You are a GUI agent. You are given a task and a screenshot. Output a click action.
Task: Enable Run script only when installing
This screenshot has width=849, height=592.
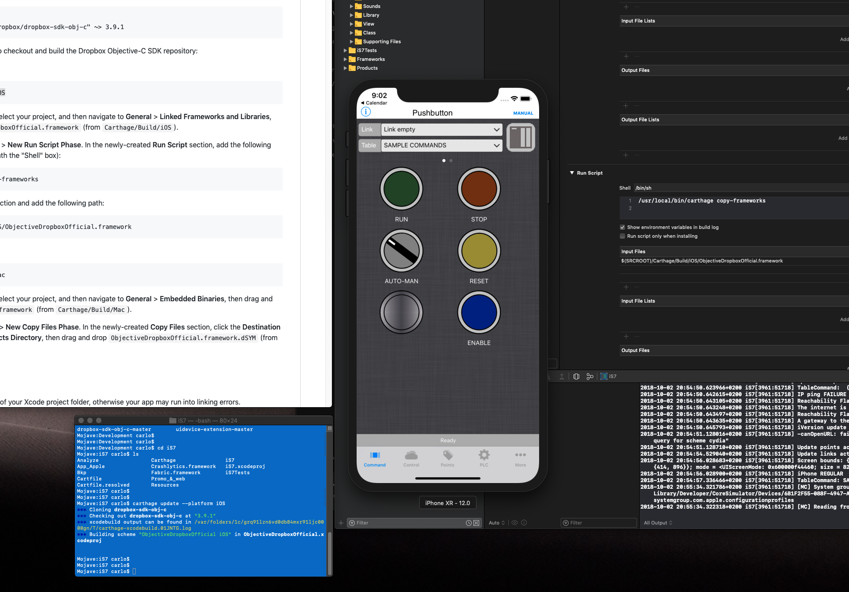click(622, 236)
